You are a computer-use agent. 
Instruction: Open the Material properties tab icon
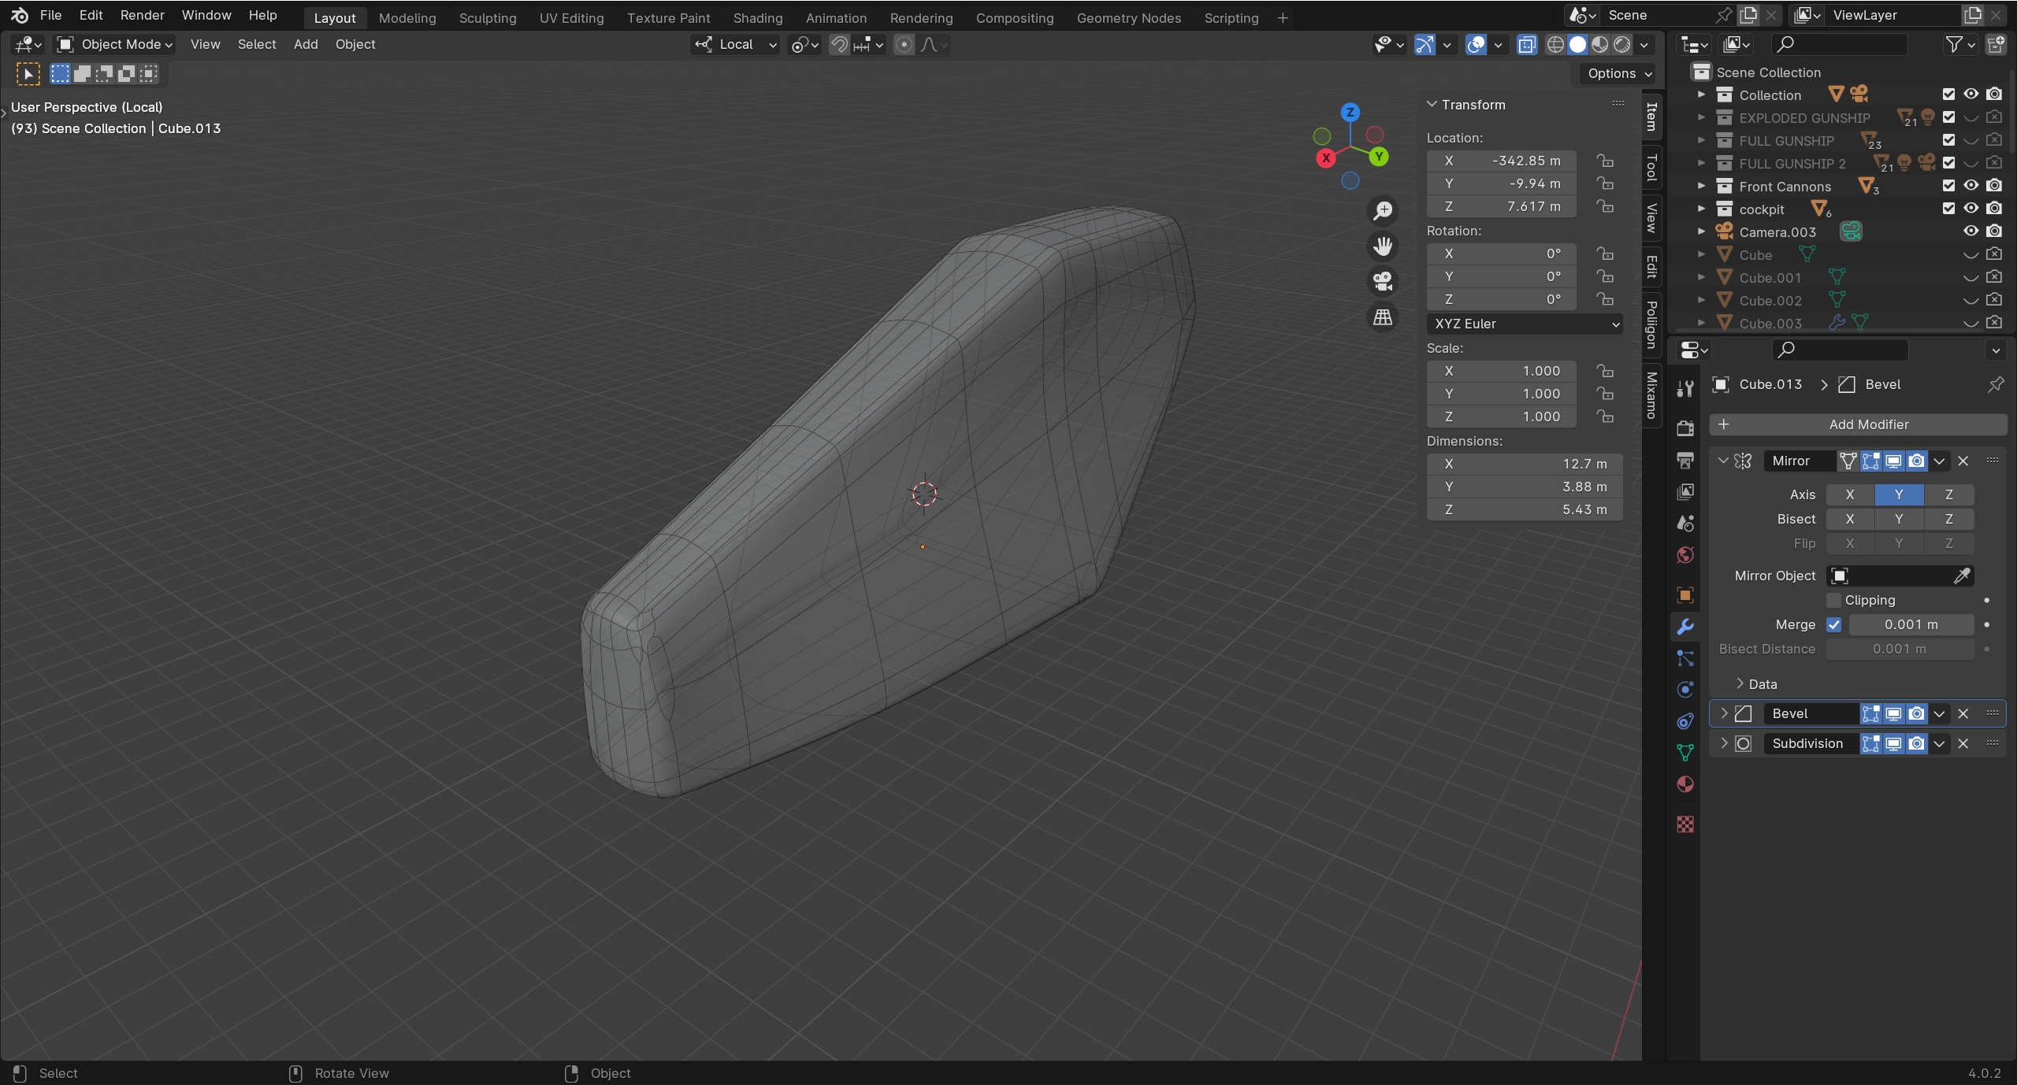point(1685,784)
